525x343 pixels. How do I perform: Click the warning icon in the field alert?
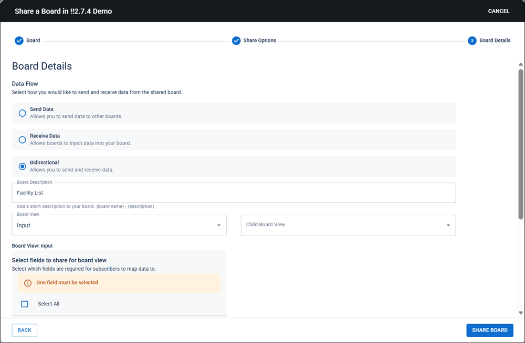click(x=28, y=283)
